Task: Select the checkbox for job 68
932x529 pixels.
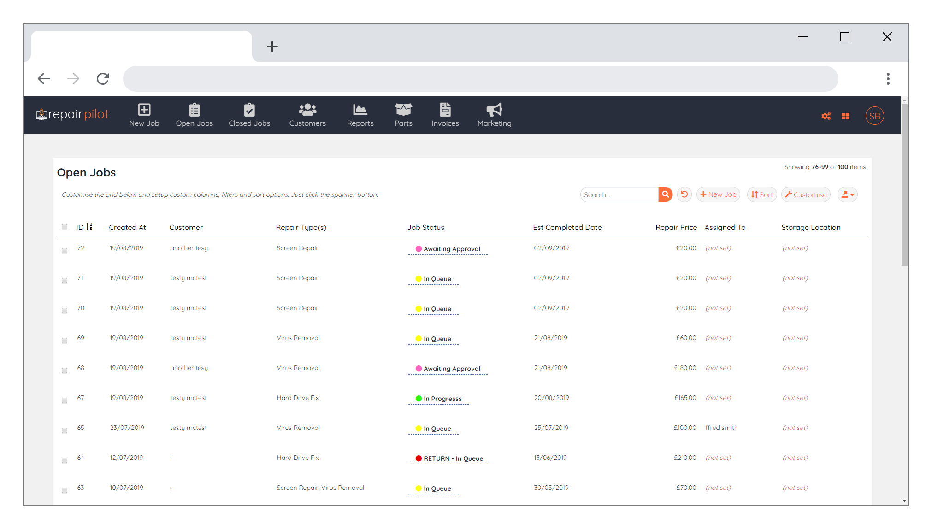Action: [65, 370]
